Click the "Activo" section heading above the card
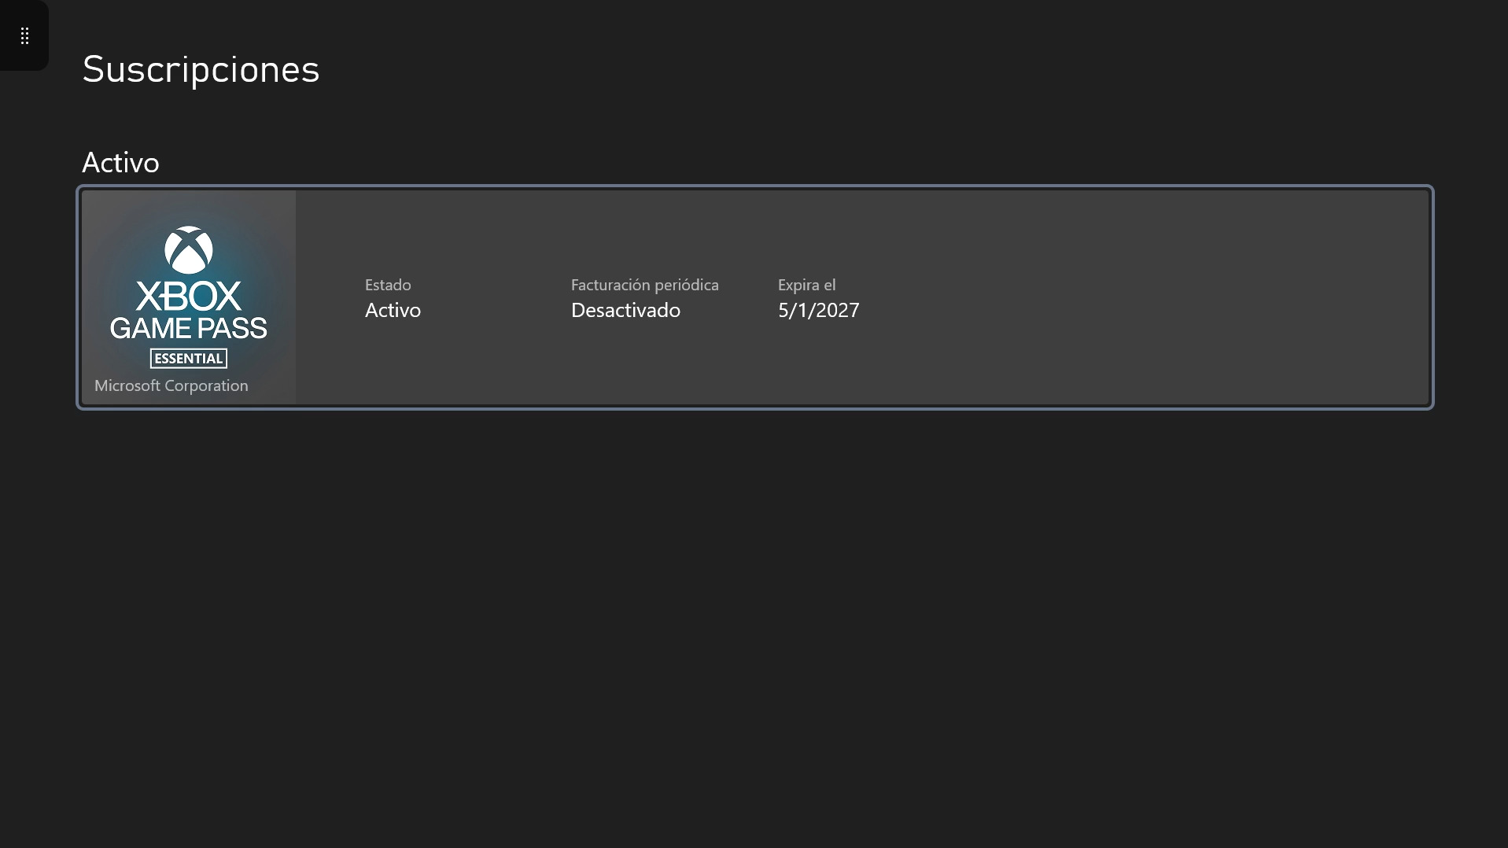Image resolution: width=1508 pixels, height=848 pixels. pos(120,163)
